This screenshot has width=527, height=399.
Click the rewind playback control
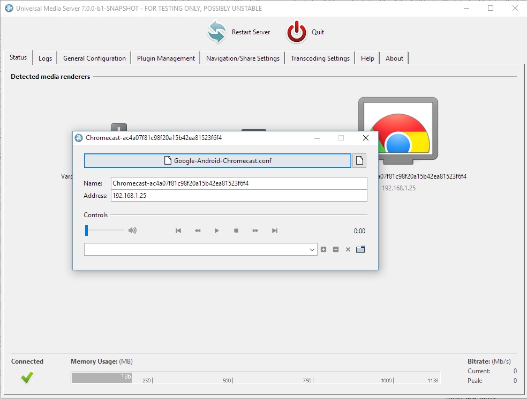[198, 231]
